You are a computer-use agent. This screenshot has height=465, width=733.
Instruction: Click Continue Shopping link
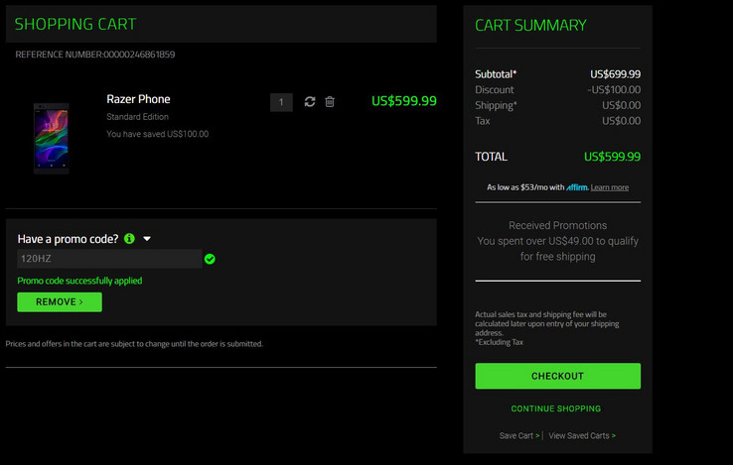coord(556,408)
